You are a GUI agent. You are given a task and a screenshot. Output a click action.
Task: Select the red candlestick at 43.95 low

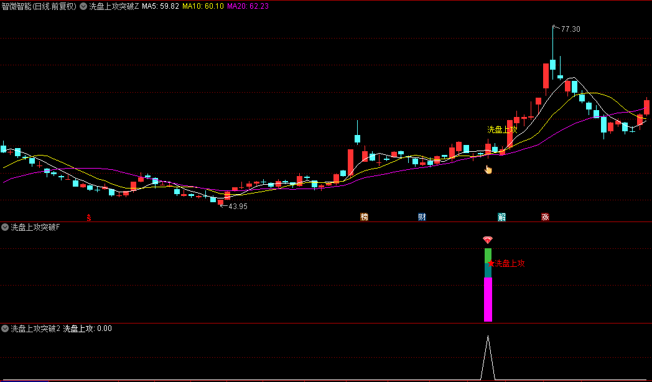(x=220, y=202)
